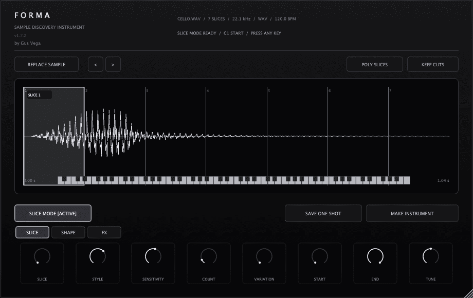Click slice marker 7 in waveform

click(x=390, y=91)
